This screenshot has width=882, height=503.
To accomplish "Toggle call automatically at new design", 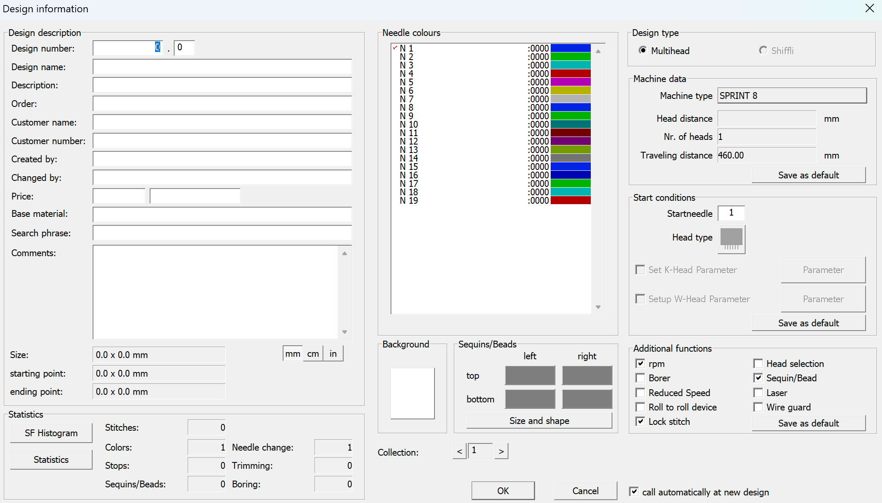I will (x=634, y=492).
